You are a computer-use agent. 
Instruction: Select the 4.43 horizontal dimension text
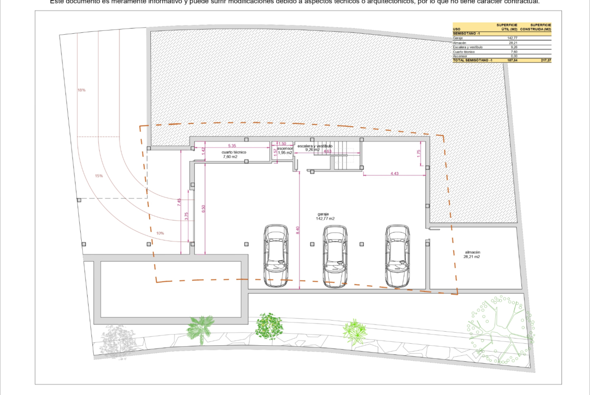394,174
